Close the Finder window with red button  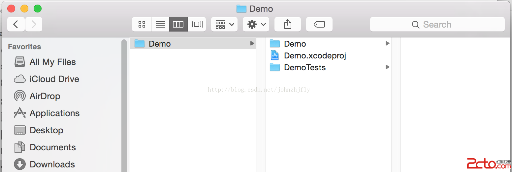click(11, 9)
